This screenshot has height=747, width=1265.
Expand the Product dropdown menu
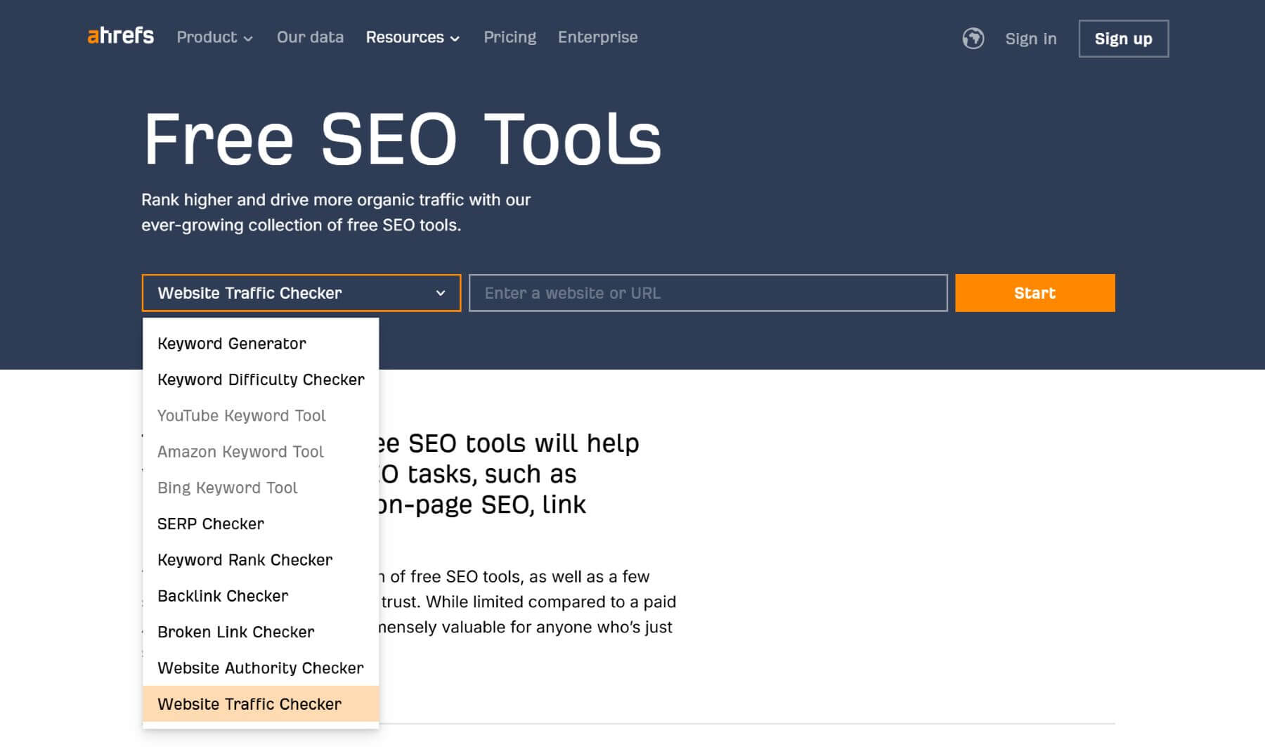coord(214,38)
